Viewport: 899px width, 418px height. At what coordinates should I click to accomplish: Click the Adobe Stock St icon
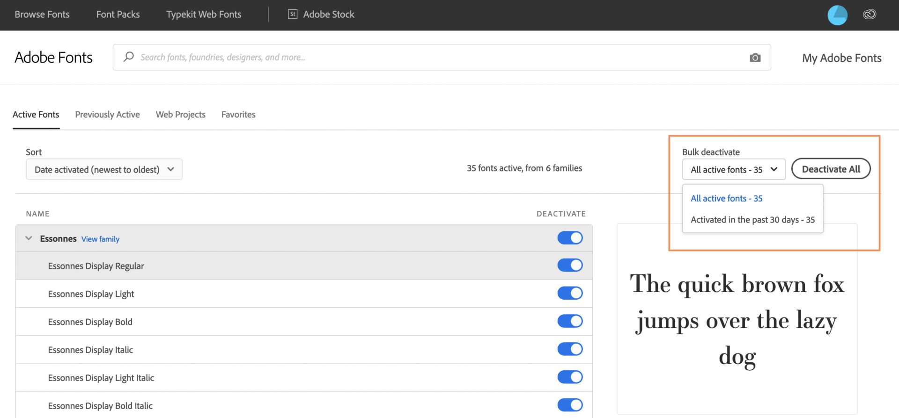293,14
